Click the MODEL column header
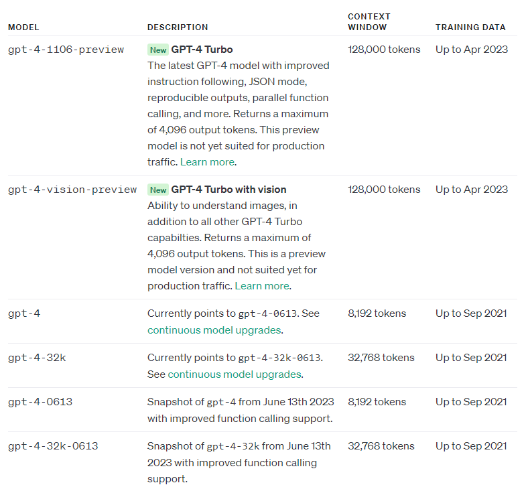 point(23,27)
